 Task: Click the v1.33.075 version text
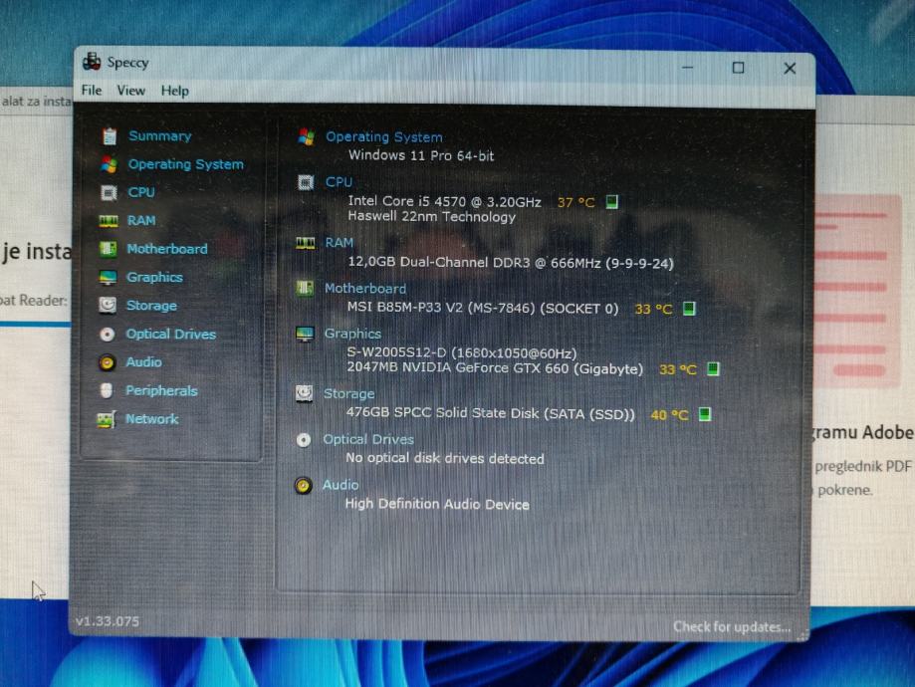point(108,621)
